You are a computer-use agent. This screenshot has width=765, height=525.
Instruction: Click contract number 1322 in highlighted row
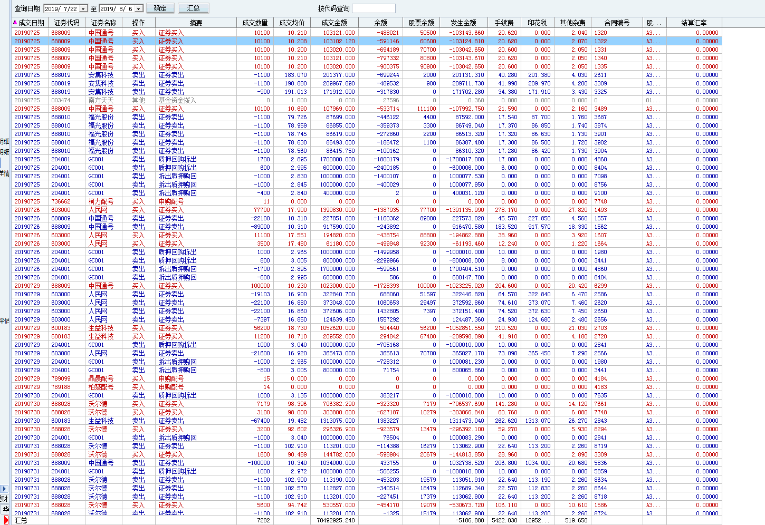[600, 41]
